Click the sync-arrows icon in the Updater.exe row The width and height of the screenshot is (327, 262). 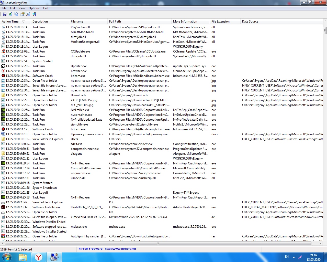[x=3, y=66]
